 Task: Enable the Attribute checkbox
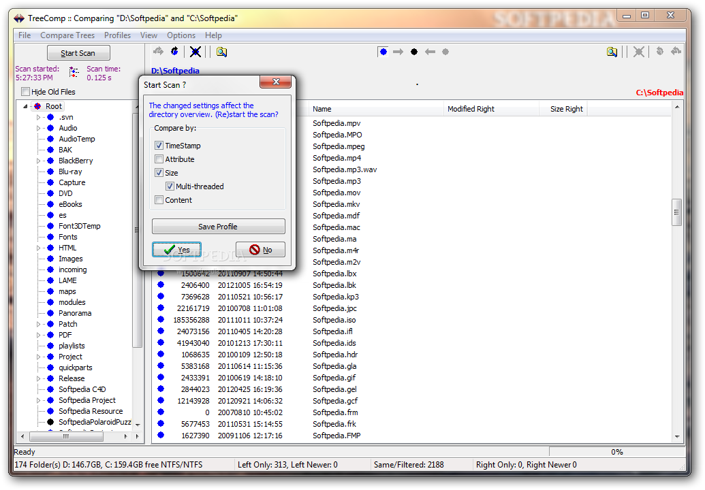[x=159, y=159]
